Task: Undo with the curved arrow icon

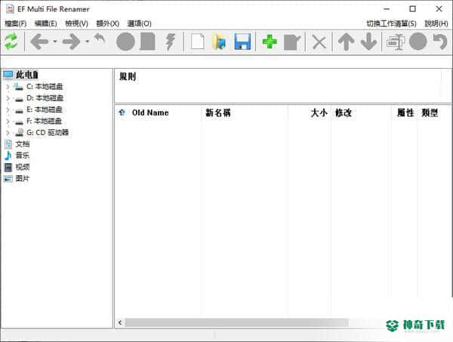Action: point(440,42)
